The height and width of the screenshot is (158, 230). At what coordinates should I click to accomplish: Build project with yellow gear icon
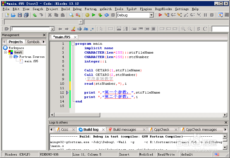[87, 15]
